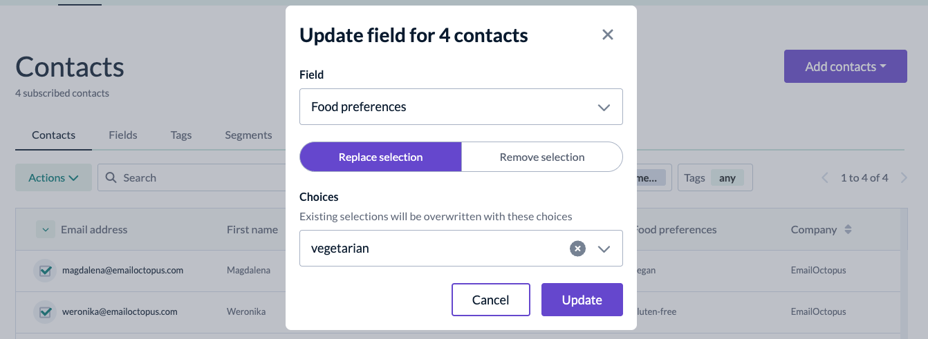
Task: Switch to the Fields tab
Action: point(123,135)
